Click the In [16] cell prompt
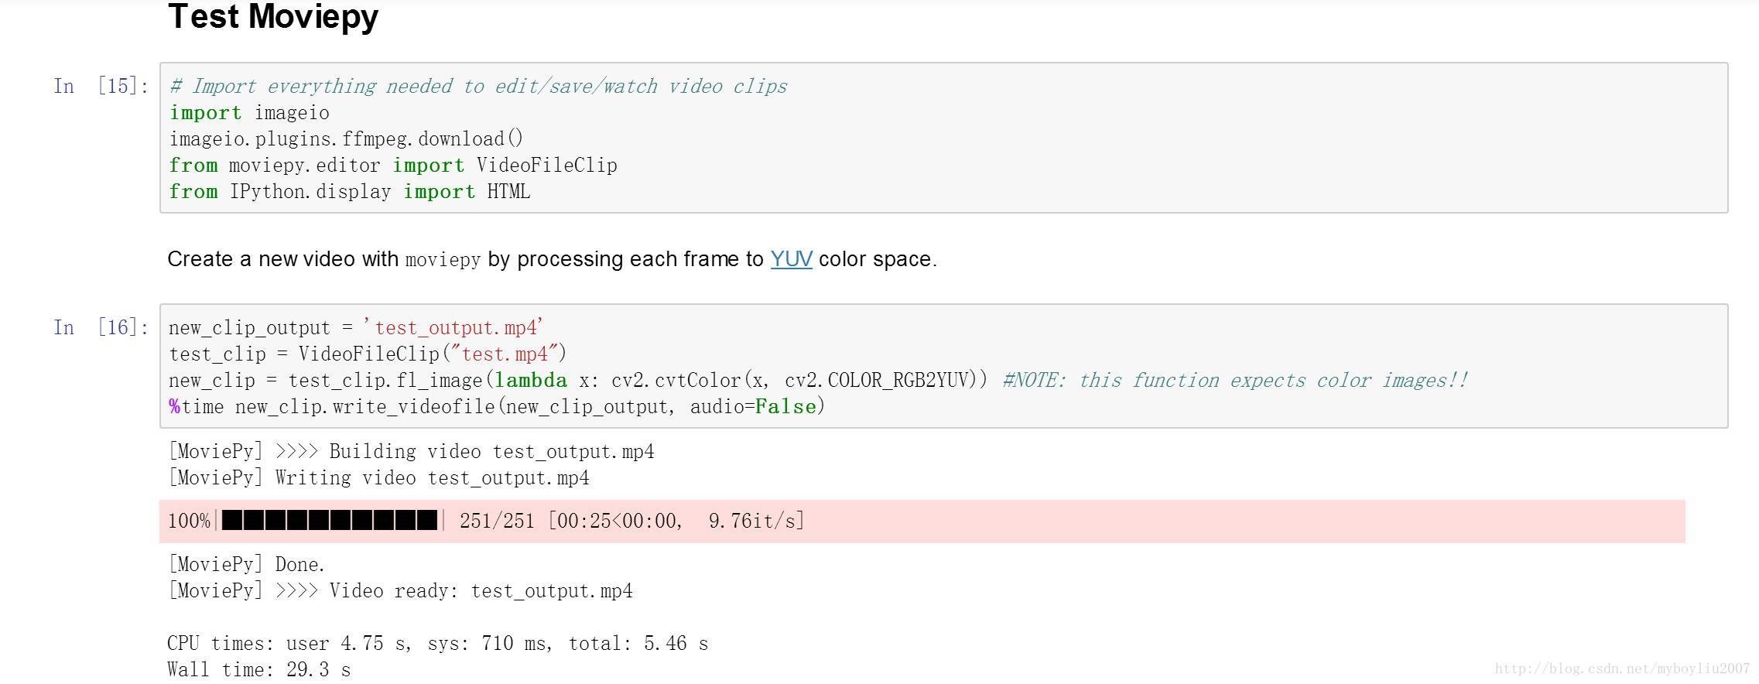Image resolution: width=1759 pixels, height=684 pixels. [101, 327]
